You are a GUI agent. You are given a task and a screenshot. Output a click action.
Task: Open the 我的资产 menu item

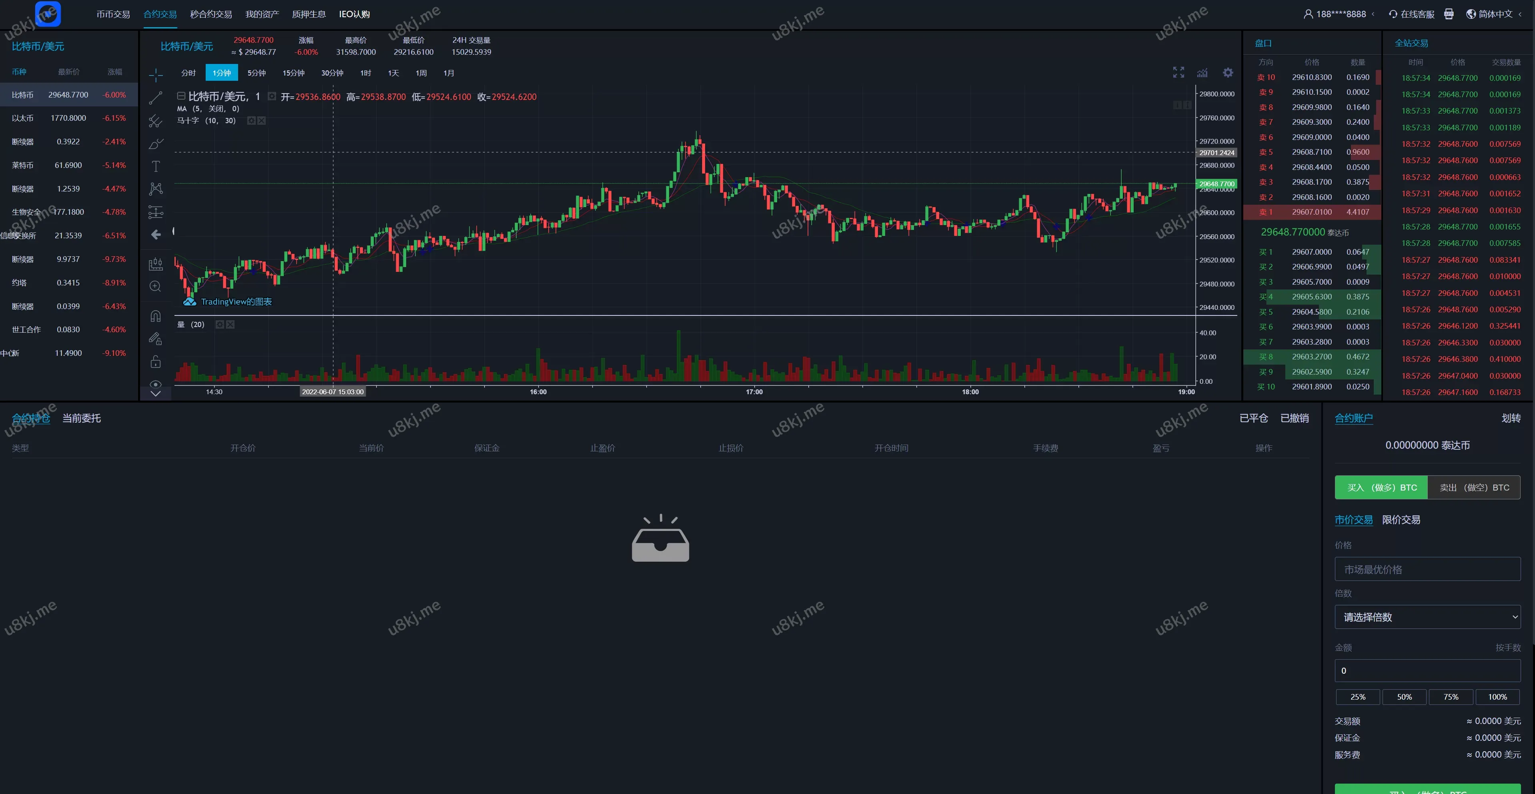click(x=262, y=14)
